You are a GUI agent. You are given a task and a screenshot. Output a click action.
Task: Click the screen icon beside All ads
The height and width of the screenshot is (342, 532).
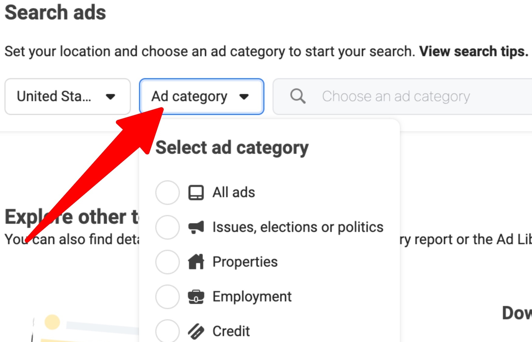195,192
